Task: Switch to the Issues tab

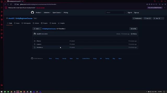Action: click(17, 23)
